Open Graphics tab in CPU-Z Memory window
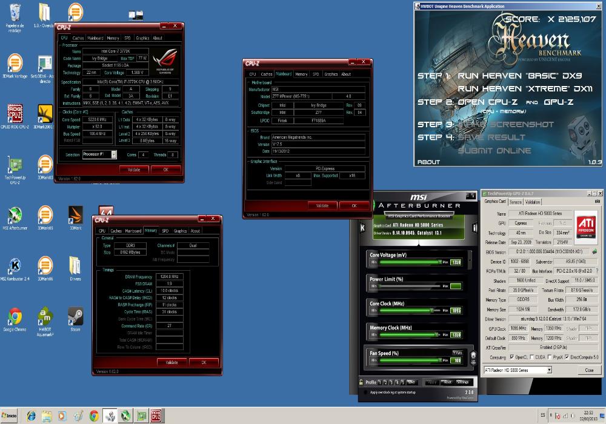This screenshot has height=424, width=606. (x=180, y=231)
